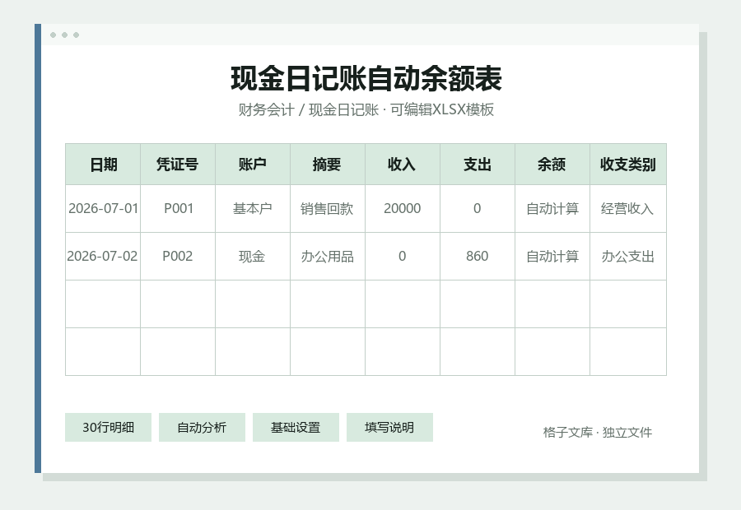This screenshot has width=741, height=510.
Task: Select the 办公支出 category cell
Action: pyautogui.click(x=628, y=256)
